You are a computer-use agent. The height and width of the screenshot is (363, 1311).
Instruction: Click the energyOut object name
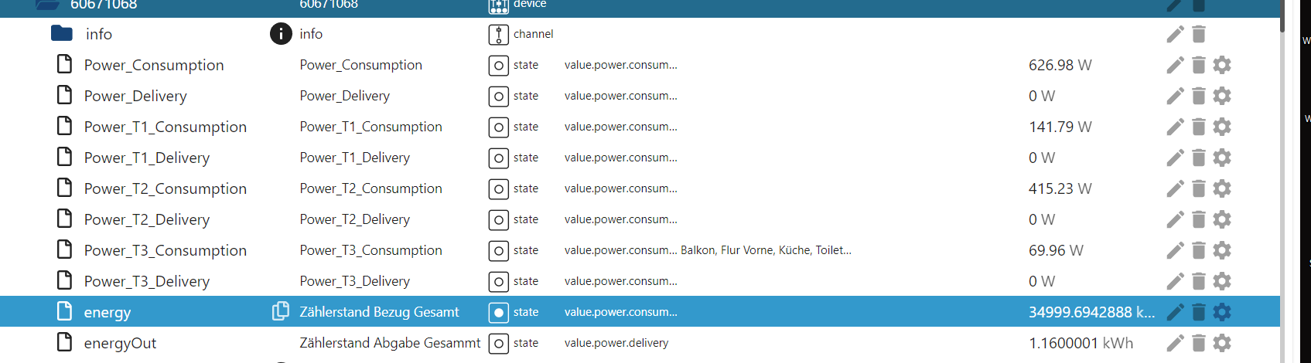(x=120, y=343)
